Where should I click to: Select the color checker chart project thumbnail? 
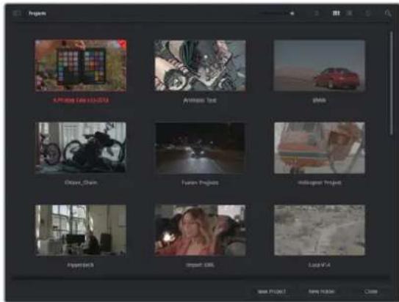point(81,65)
